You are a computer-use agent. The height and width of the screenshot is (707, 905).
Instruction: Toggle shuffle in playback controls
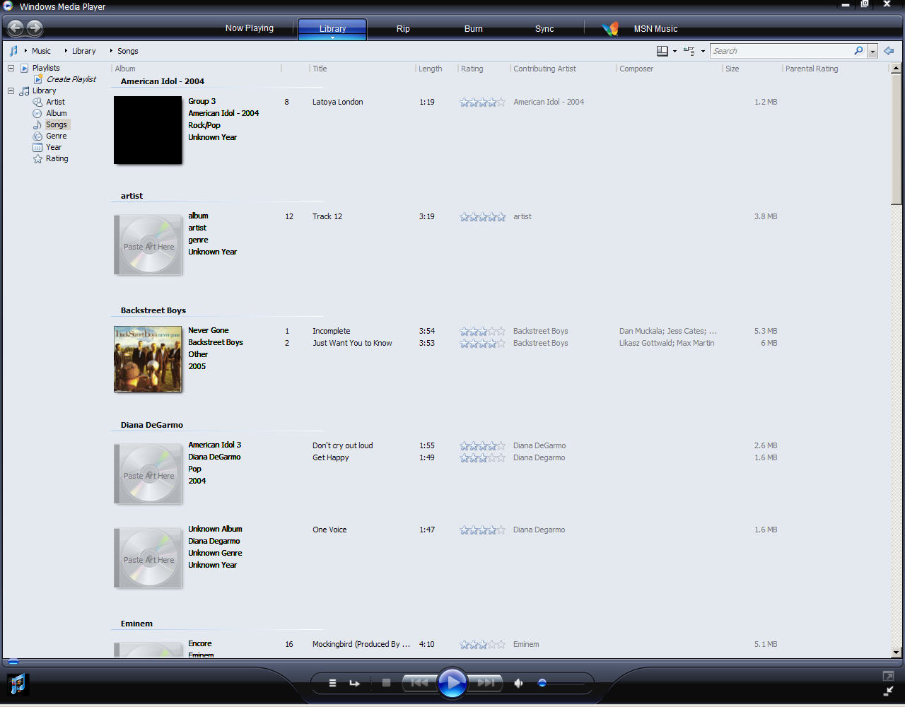point(332,683)
